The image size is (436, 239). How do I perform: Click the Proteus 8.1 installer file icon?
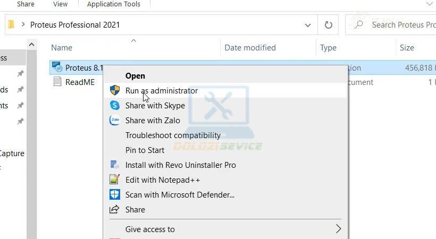point(57,67)
